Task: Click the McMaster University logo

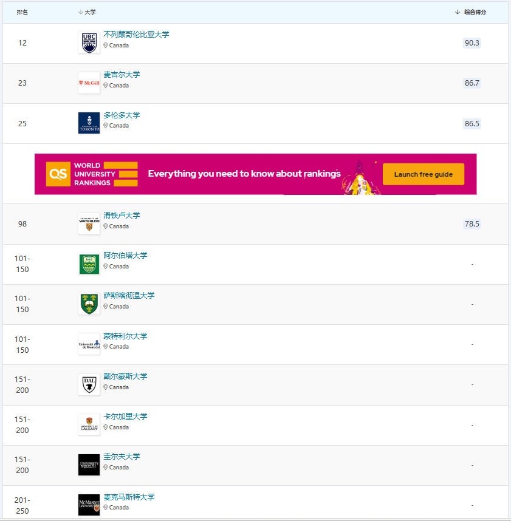Action: pyautogui.click(x=89, y=505)
